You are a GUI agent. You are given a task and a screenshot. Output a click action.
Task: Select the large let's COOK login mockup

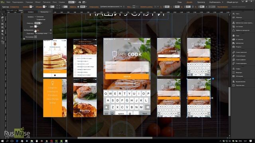click(x=127, y=76)
